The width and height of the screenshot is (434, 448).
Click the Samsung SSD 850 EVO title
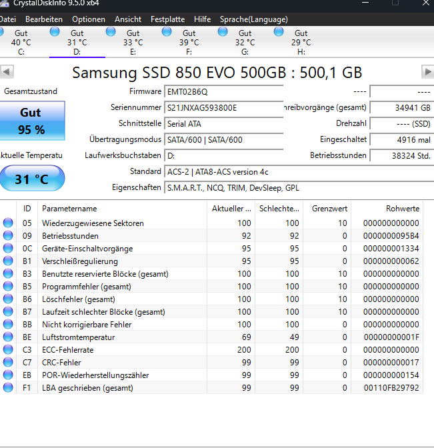click(x=217, y=73)
